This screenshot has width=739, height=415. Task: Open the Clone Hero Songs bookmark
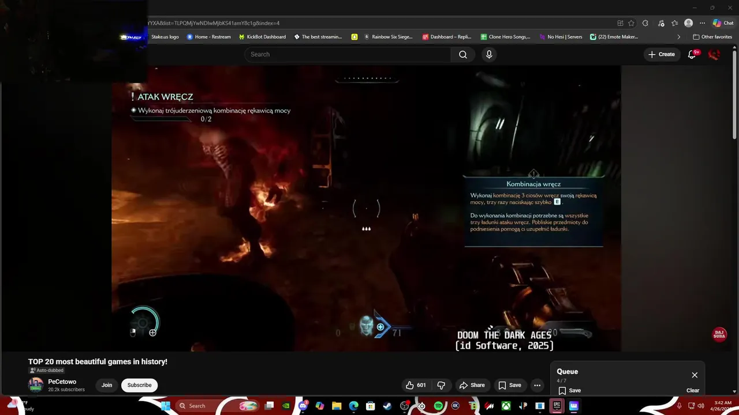(505, 37)
